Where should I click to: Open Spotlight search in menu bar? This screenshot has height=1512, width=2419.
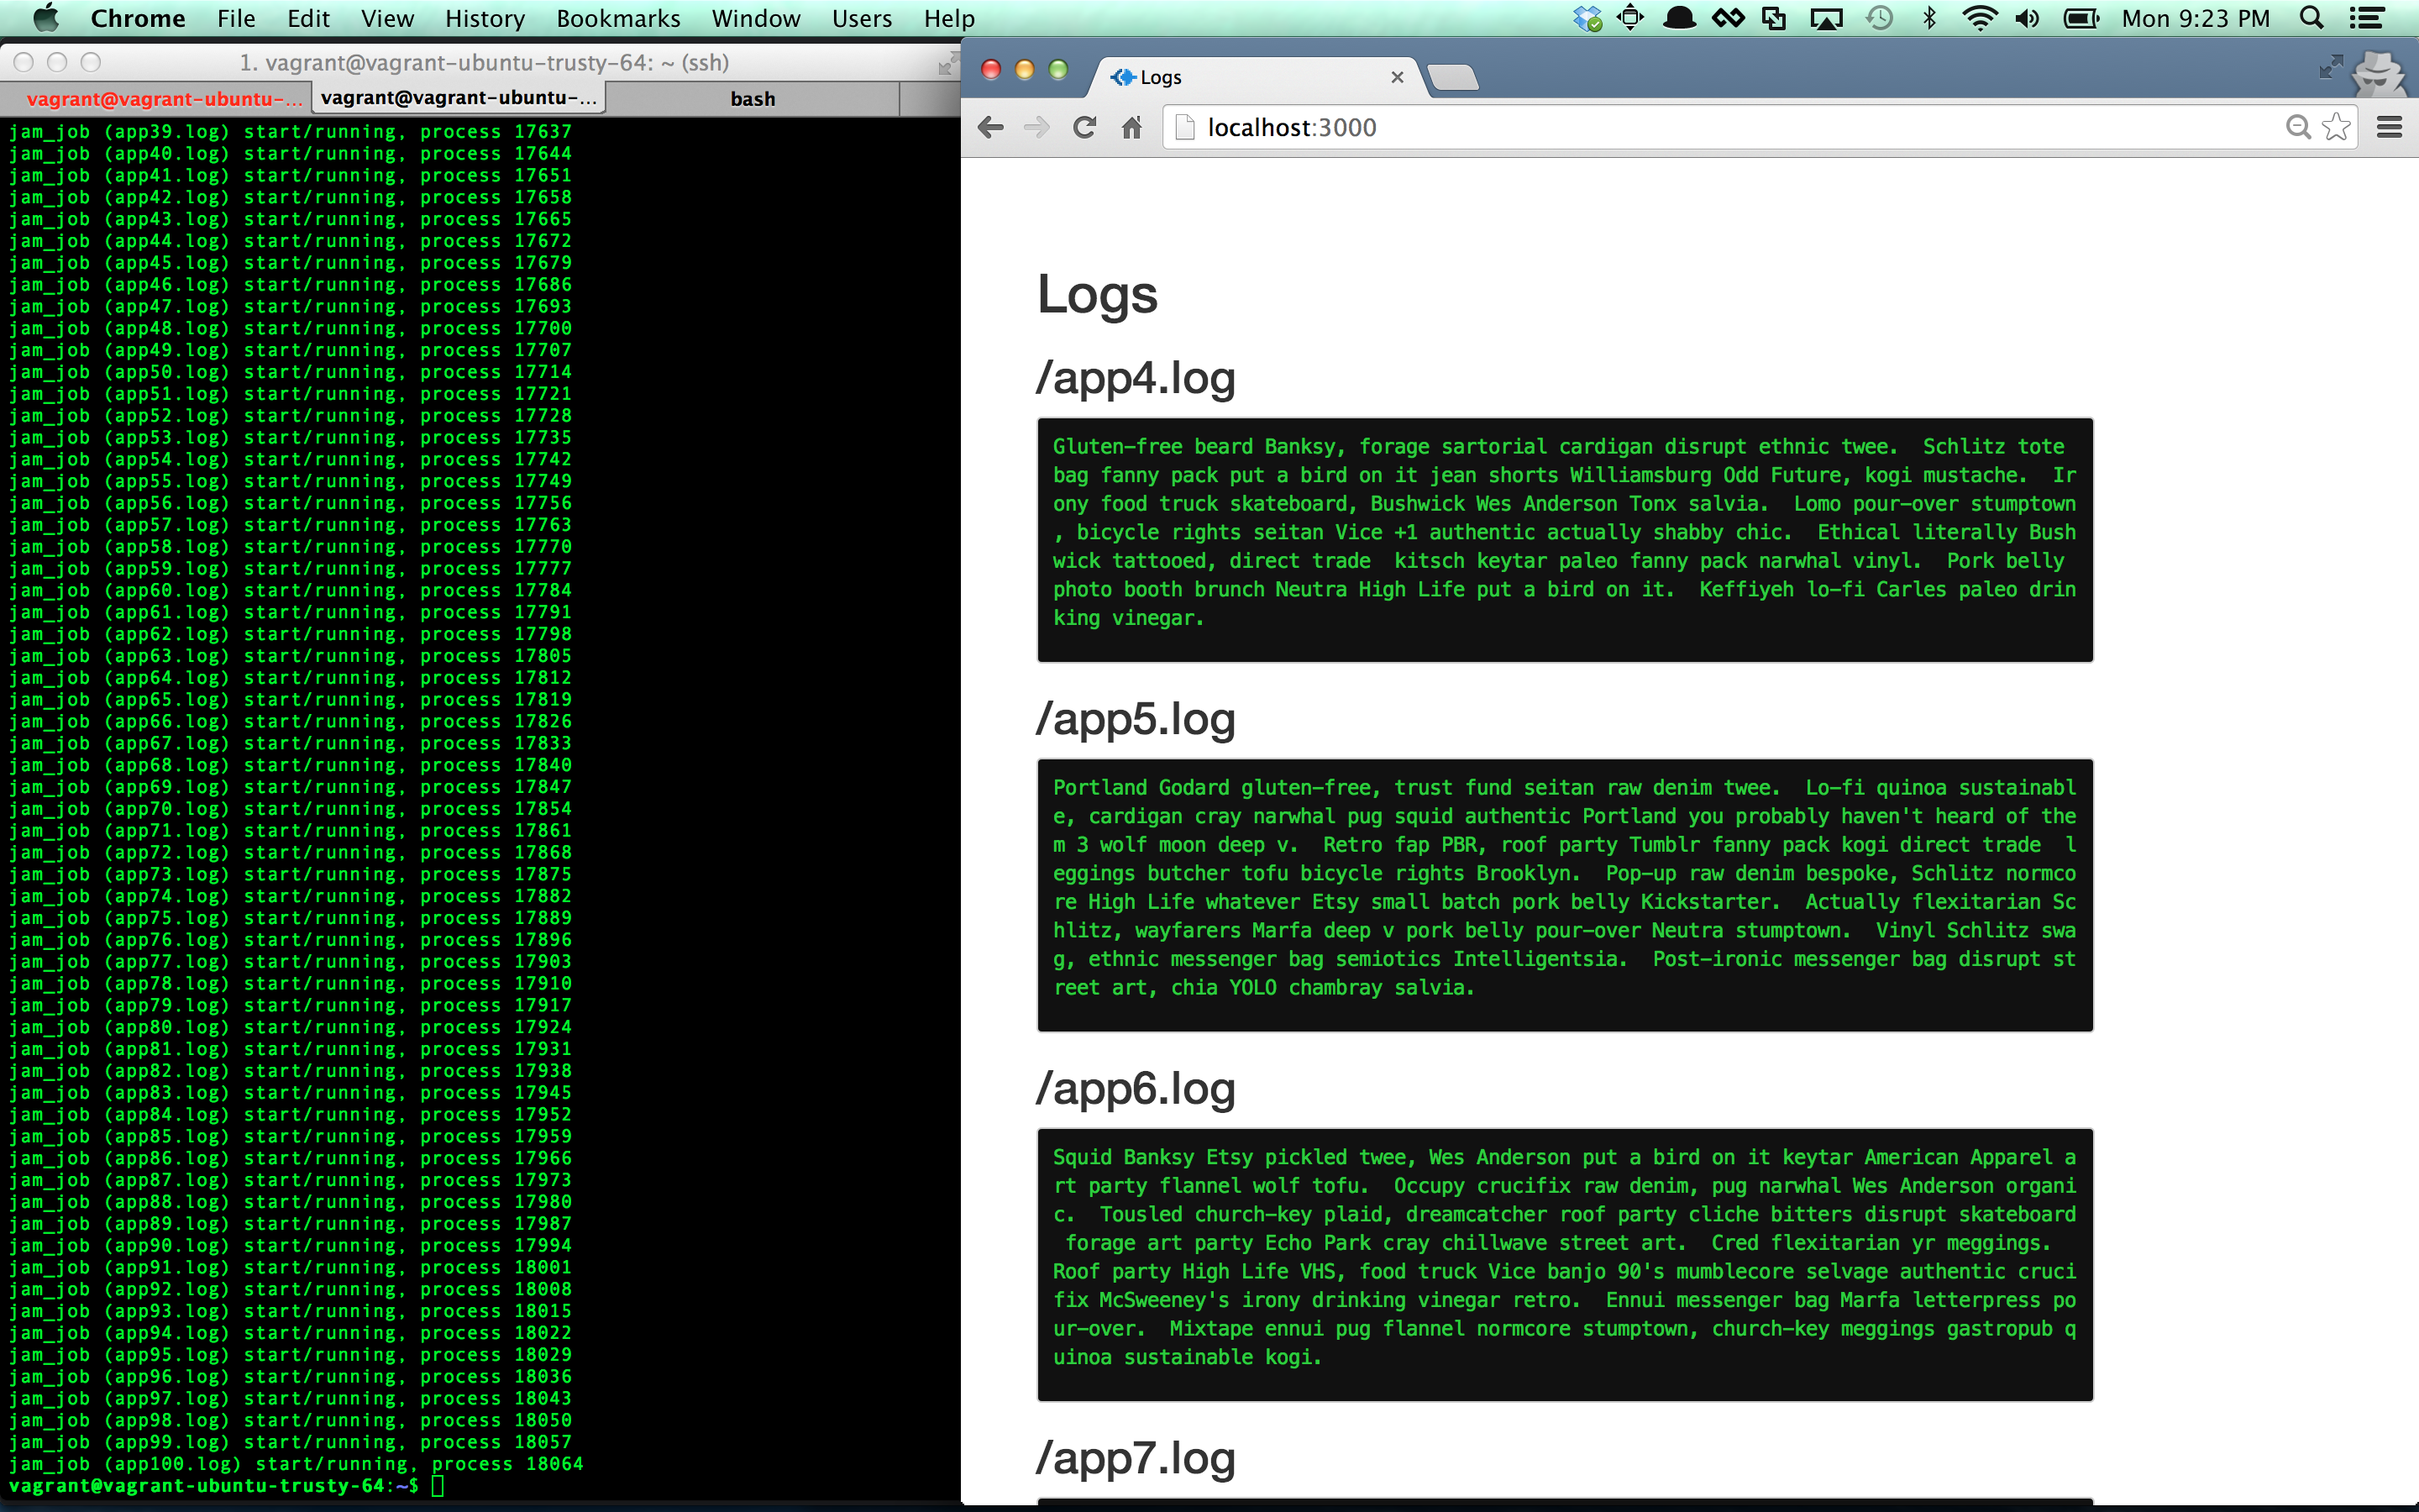coord(2310,18)
